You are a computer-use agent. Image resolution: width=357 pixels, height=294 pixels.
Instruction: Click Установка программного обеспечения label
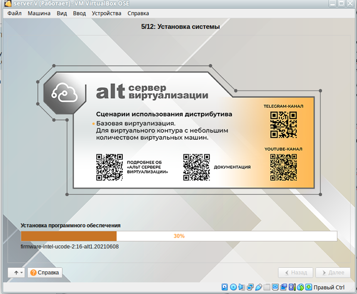pos(71,225)
